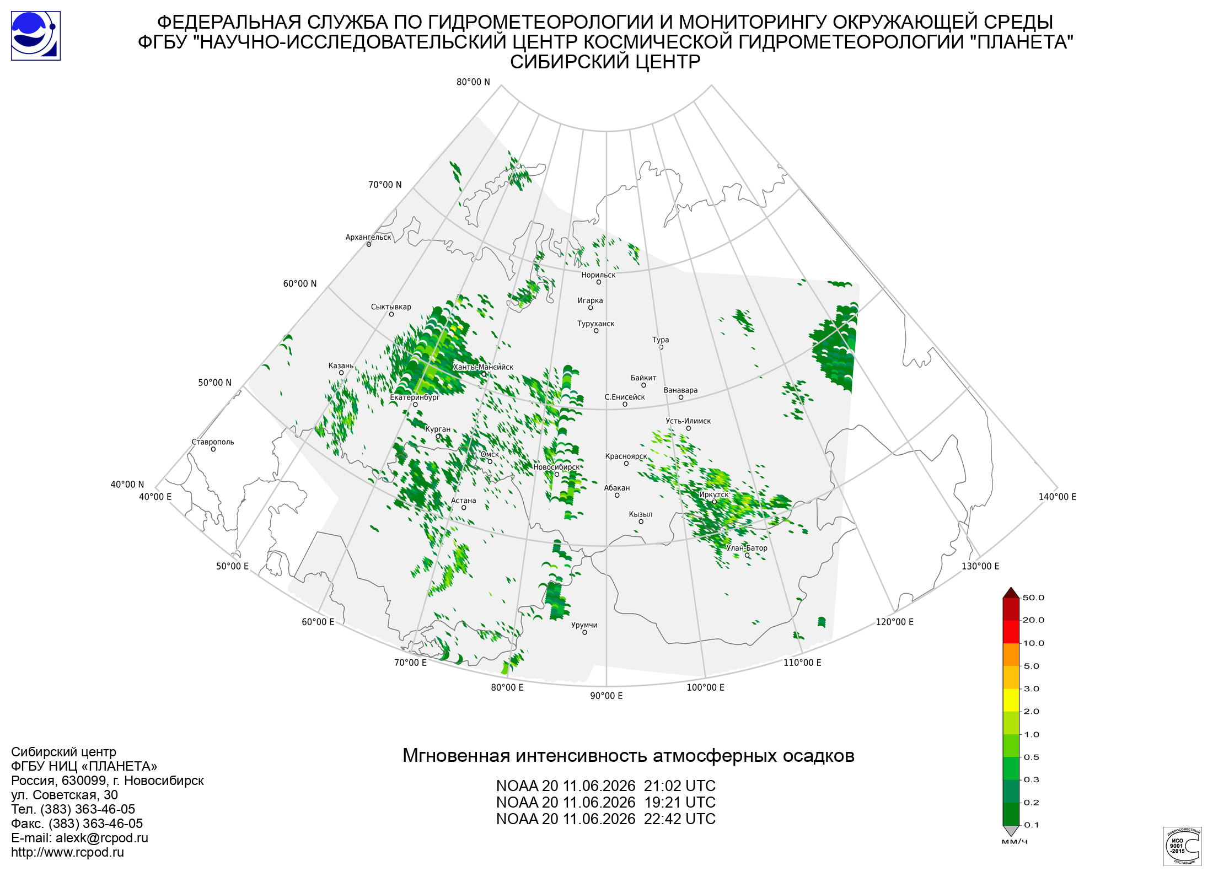
Task: Click the 80°00 N latitude label
Action: tap(473, 82)
